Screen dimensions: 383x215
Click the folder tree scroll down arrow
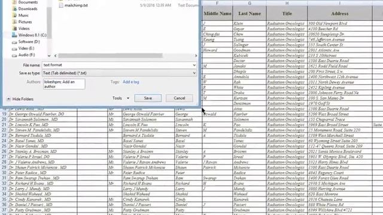49,56
